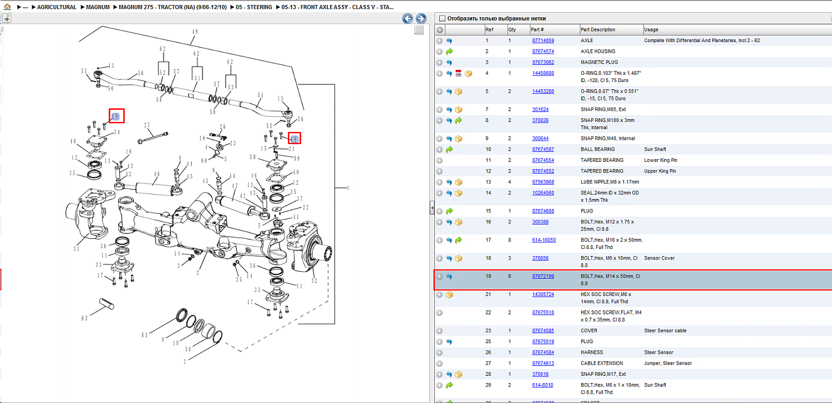The width and height of the screenshot is (832, 403).
Task: Open the red-lined list icon on Ref 4
Action: point(459,73)
